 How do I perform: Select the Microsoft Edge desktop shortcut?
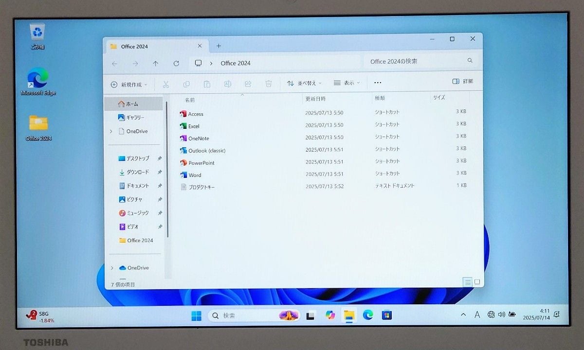coord(38,82)
